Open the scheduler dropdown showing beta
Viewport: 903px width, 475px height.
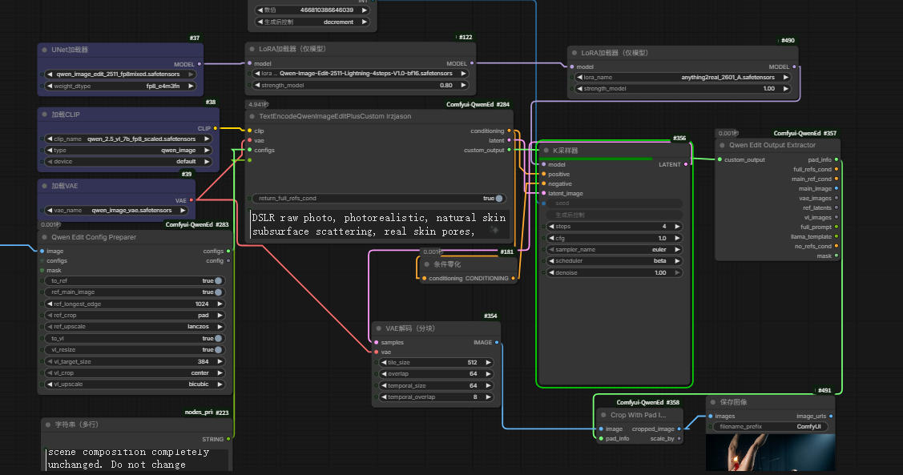click(614, 261)
